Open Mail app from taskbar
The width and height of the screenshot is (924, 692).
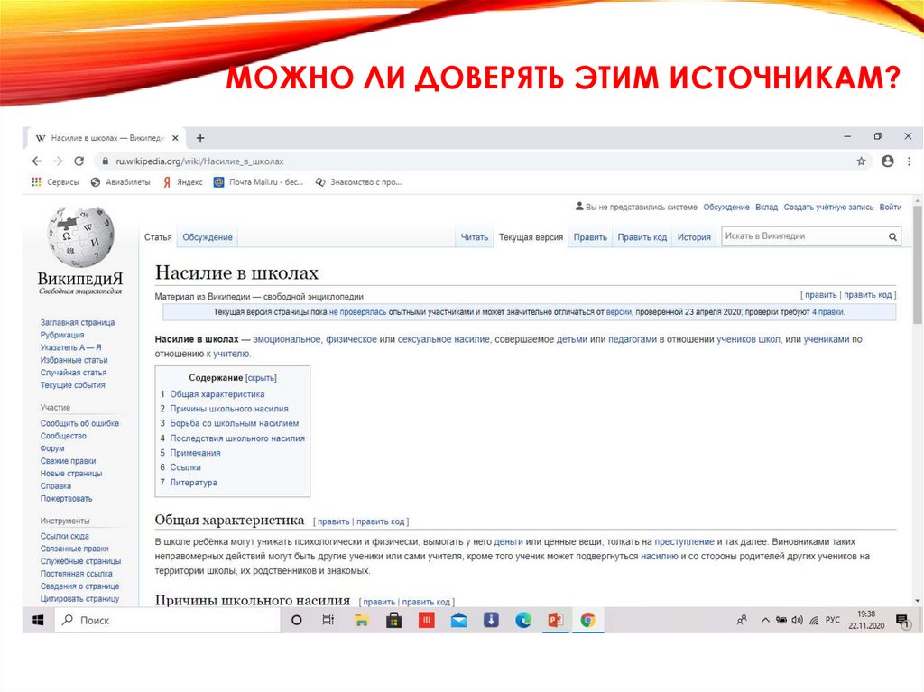[x=458, y=620]
